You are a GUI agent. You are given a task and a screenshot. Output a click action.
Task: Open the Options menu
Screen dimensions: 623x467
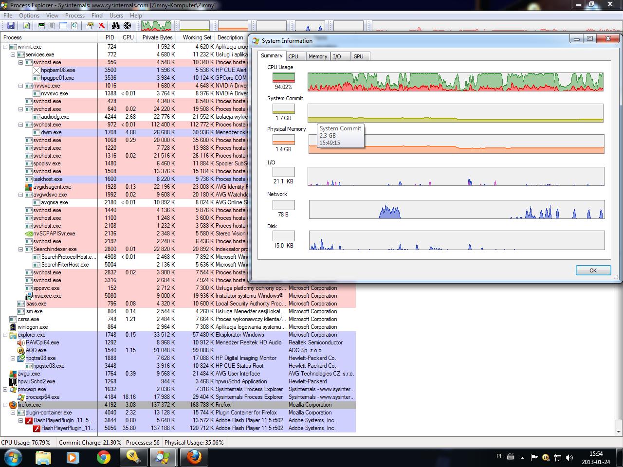pyautogui.click(x=29, y=16)
